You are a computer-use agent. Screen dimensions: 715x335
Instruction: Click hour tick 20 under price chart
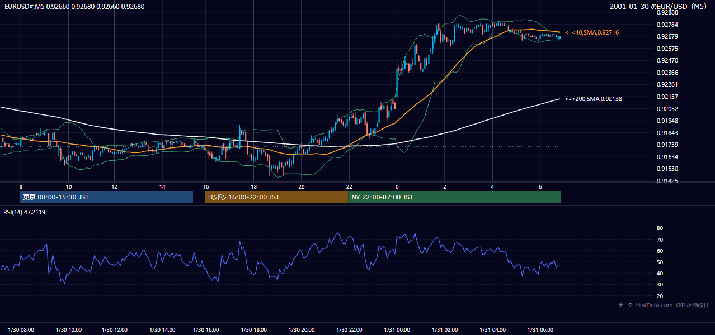pyautogui.click(x=302, y=186)
